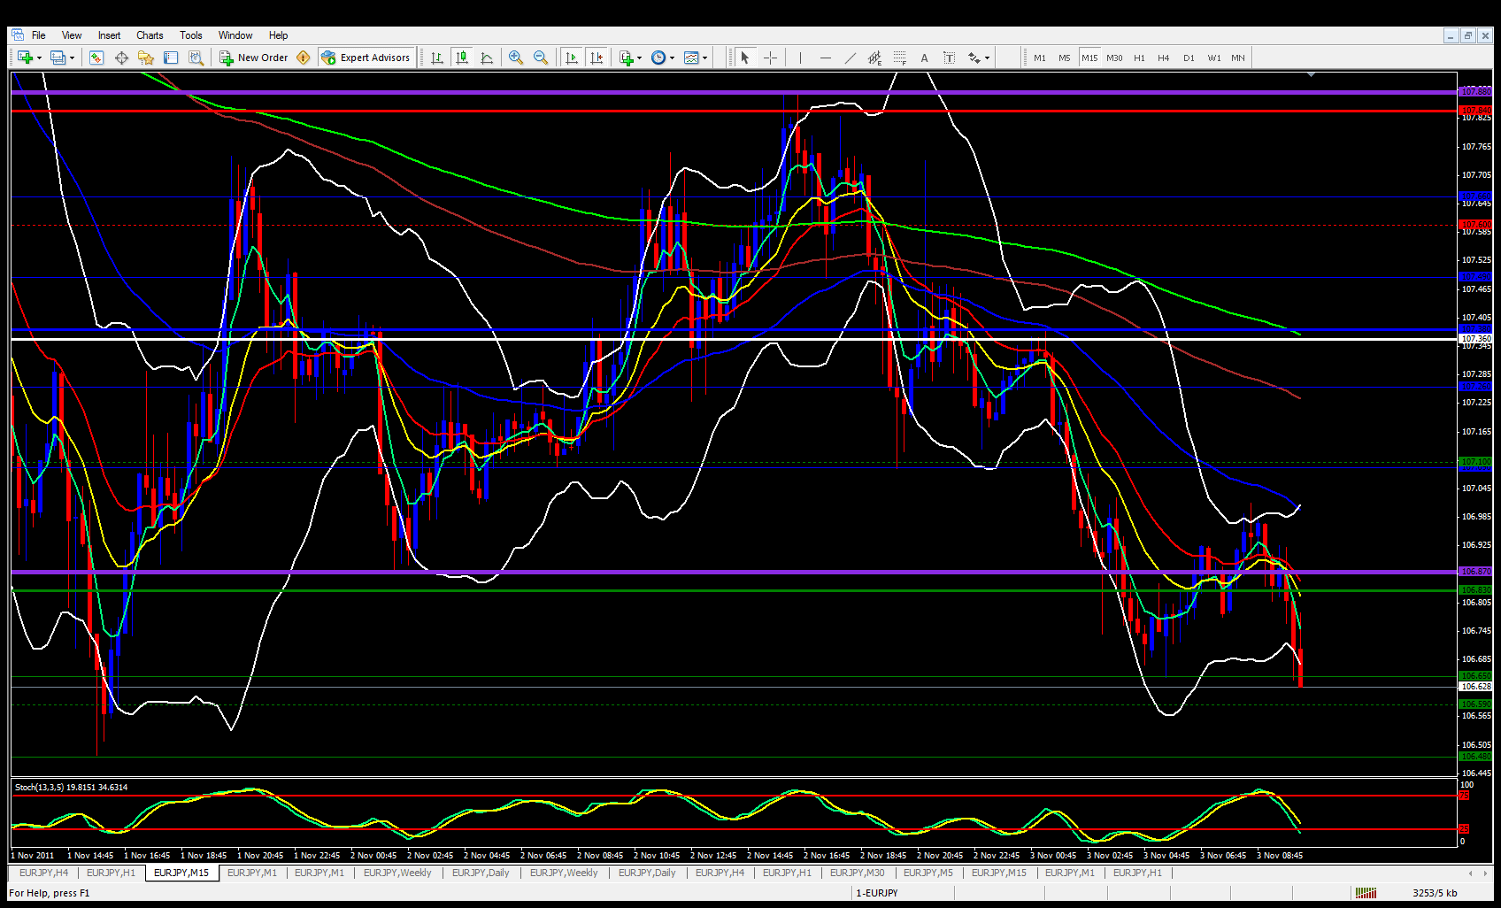
Task: Select the text label tool
Action: click(x=949, y=58)
